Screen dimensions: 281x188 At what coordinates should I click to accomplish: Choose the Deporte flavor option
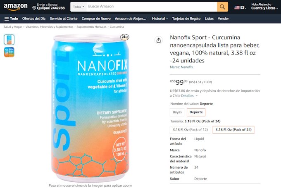point(196,112)
